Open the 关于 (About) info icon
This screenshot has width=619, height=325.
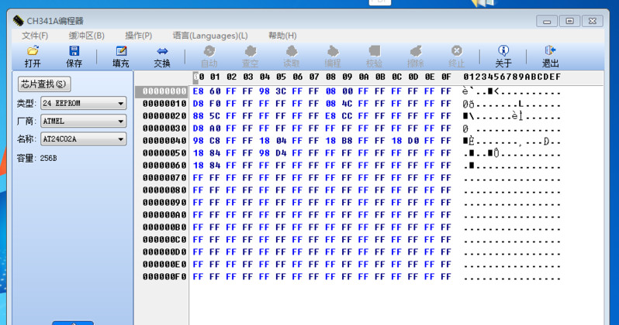click(x=503, y=51)
